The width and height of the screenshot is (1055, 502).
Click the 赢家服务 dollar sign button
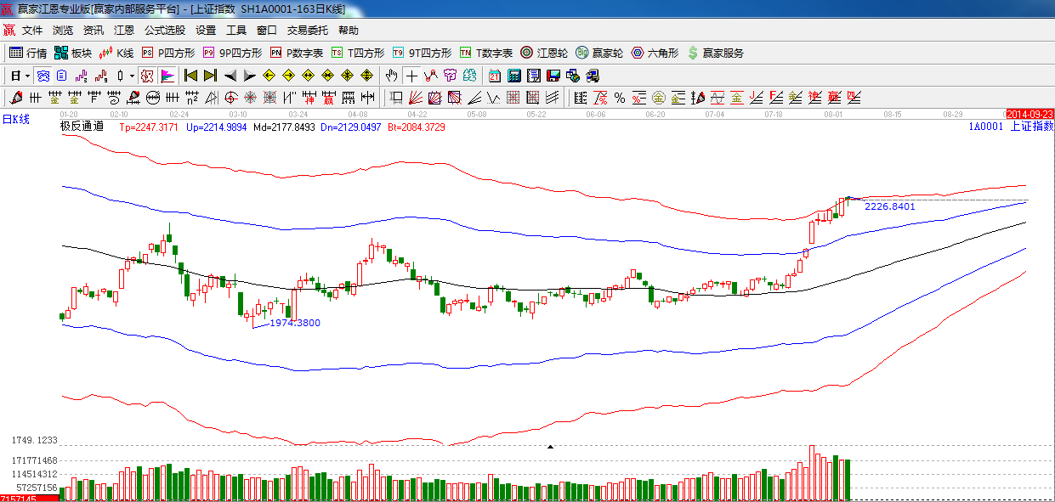pyautogui.click(x=715, y=53)
